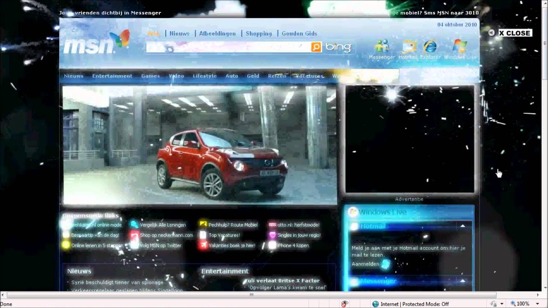548x308 pixels.
Task: Click the privacy report eye icon in status bar
Action: 345,304
